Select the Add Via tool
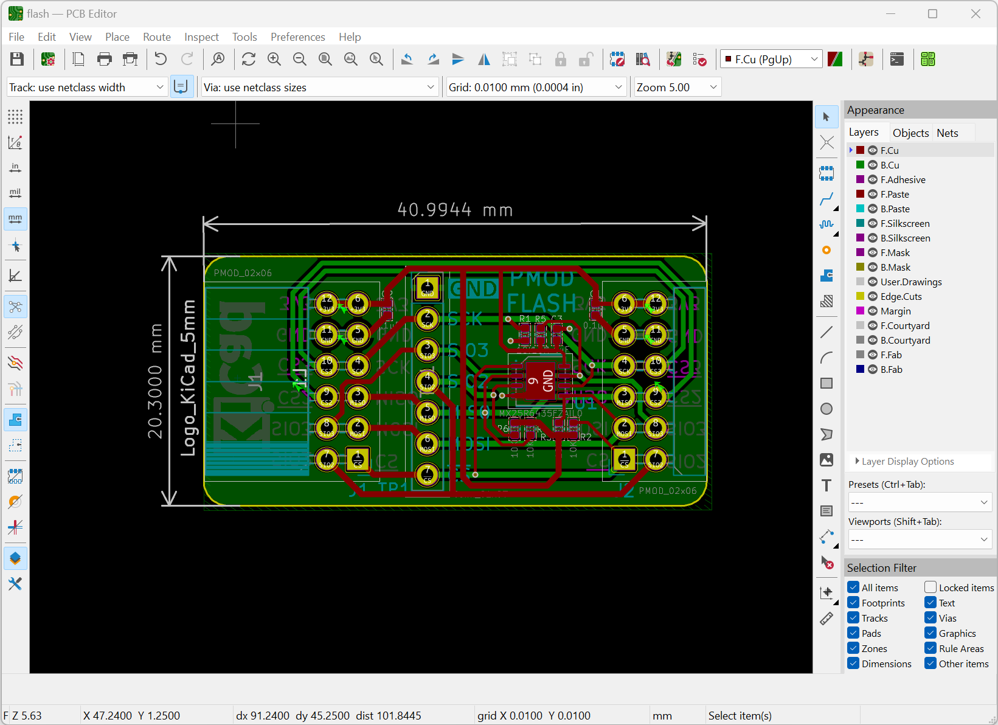Screen dimensions: 998x725 point(826,250)
